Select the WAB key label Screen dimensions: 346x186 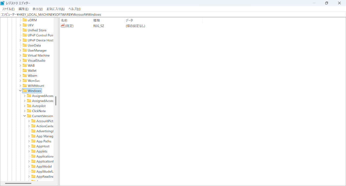click(x=31, y=65)
